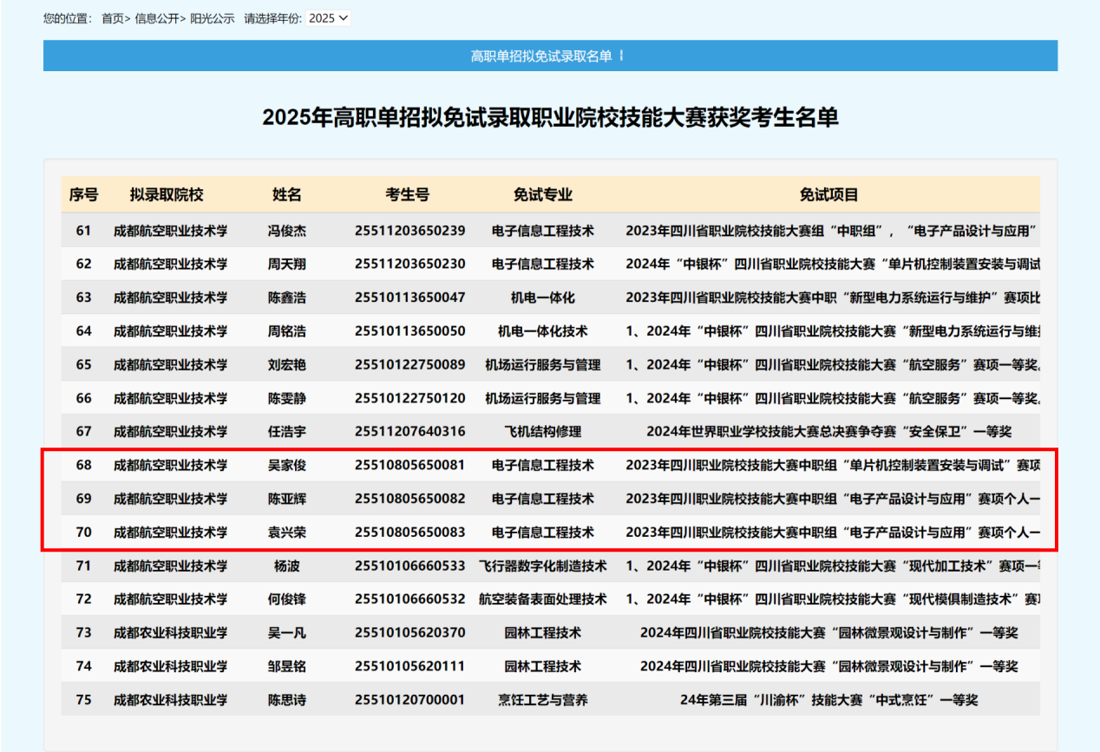
Task: Click exam number 25510805650081
Action: click(409, 465)
